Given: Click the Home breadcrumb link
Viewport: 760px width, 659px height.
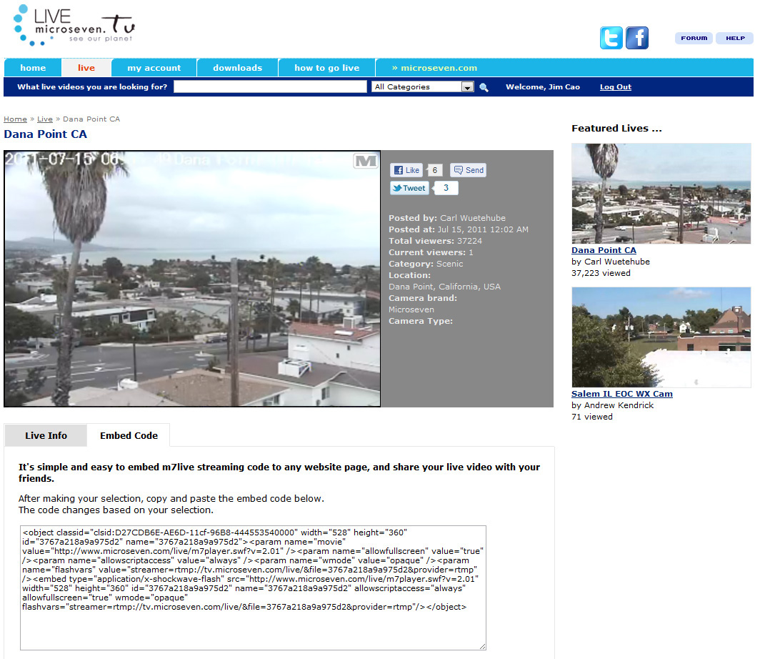Looking at the screenshot, I should coord(15,119).
